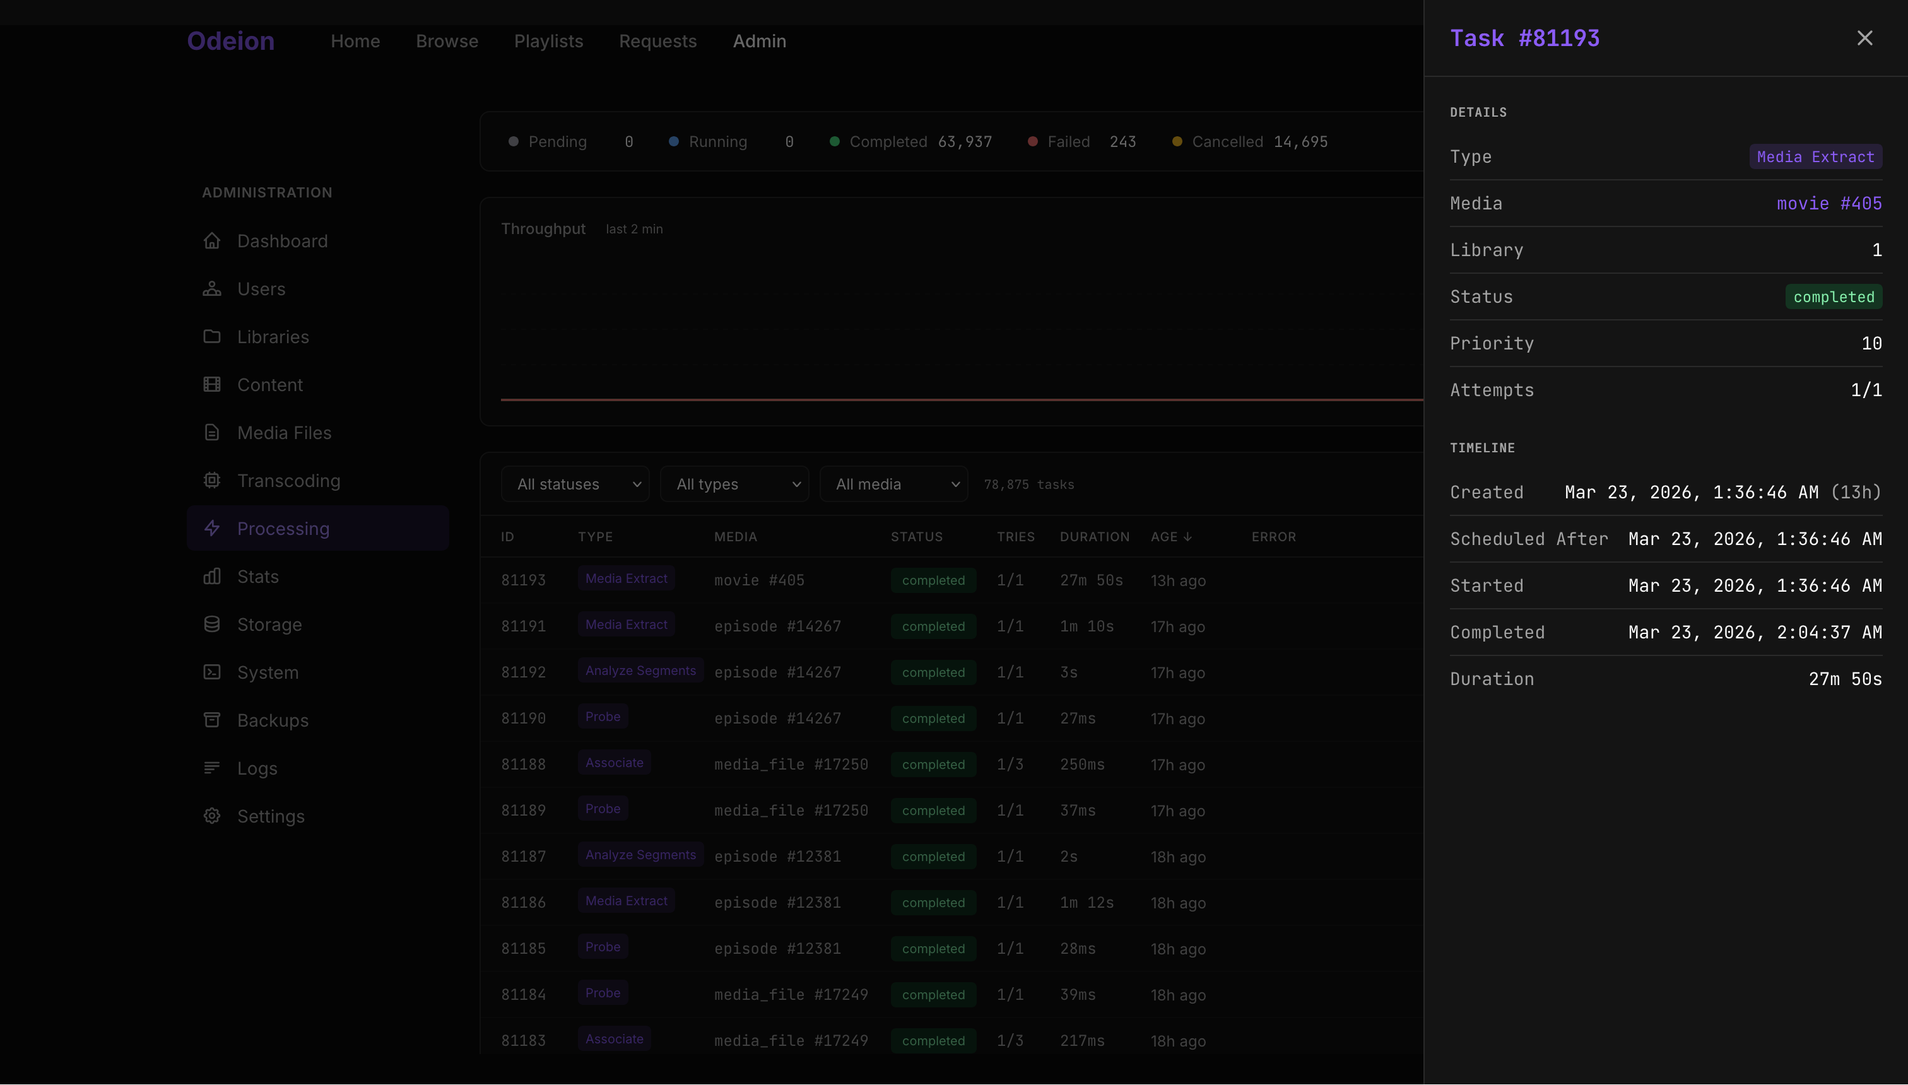Click the completed status badge in details
This screenshot has width=1908, height=1085.
pyautogui.click(x=1834, y=296)
